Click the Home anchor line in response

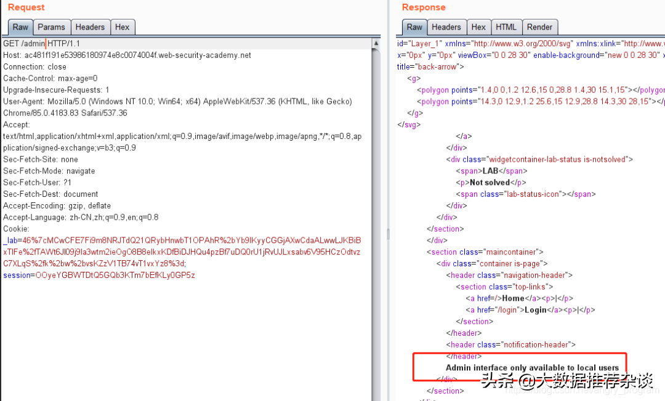tap(519, 298)
